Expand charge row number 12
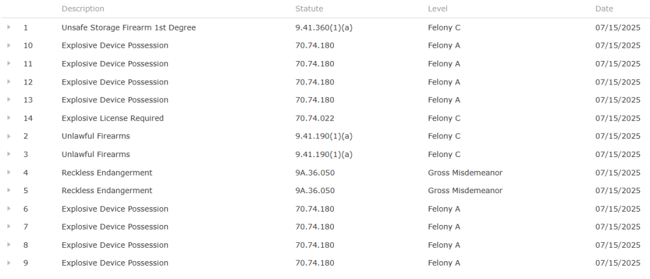 click(9, 82)
